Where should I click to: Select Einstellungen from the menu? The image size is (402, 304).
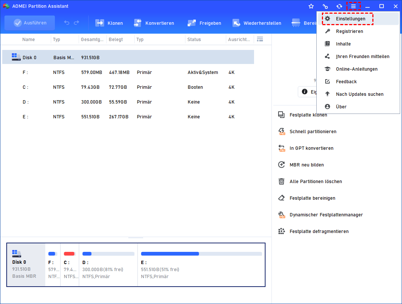[x=358, y=18]
